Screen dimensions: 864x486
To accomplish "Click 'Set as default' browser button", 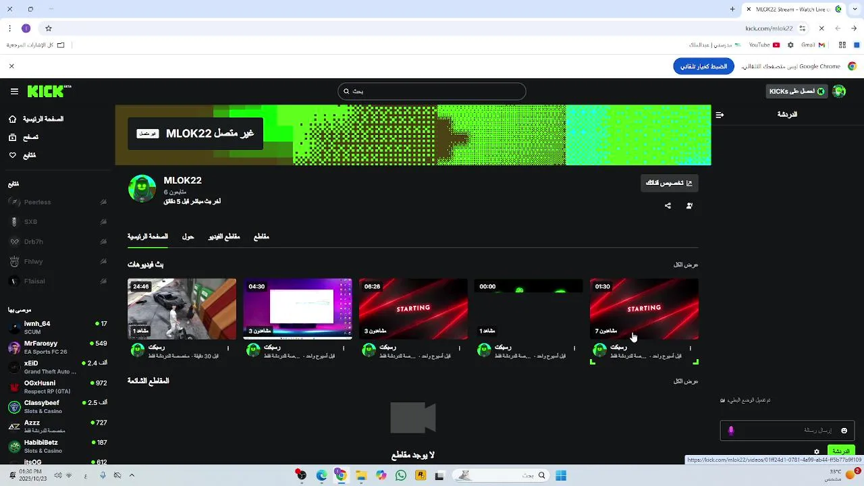I will 703,66.
